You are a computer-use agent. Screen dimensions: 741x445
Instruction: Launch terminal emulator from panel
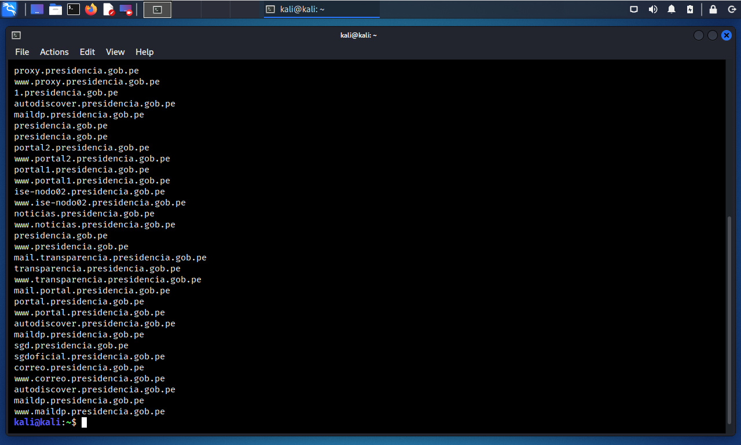[x=74, y=9]
